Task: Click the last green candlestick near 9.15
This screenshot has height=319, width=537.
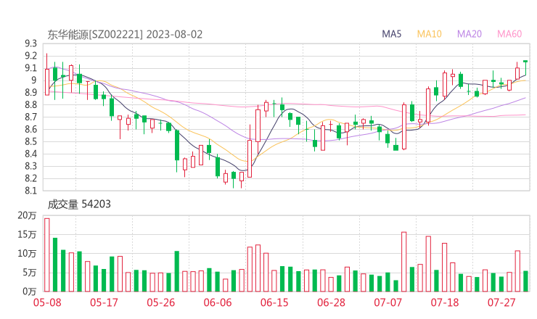Action: click(525, 67)
